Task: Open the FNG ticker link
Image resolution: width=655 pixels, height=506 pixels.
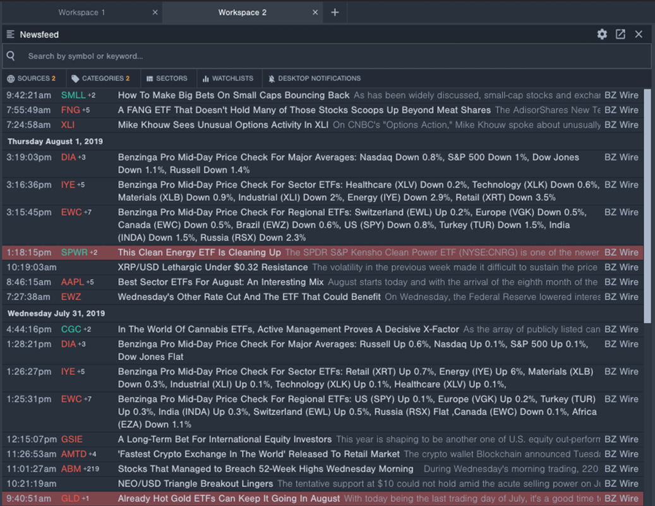Action: pos(71,111)
